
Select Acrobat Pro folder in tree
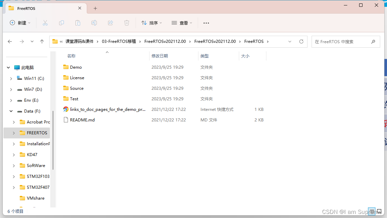tap(35, 122)
